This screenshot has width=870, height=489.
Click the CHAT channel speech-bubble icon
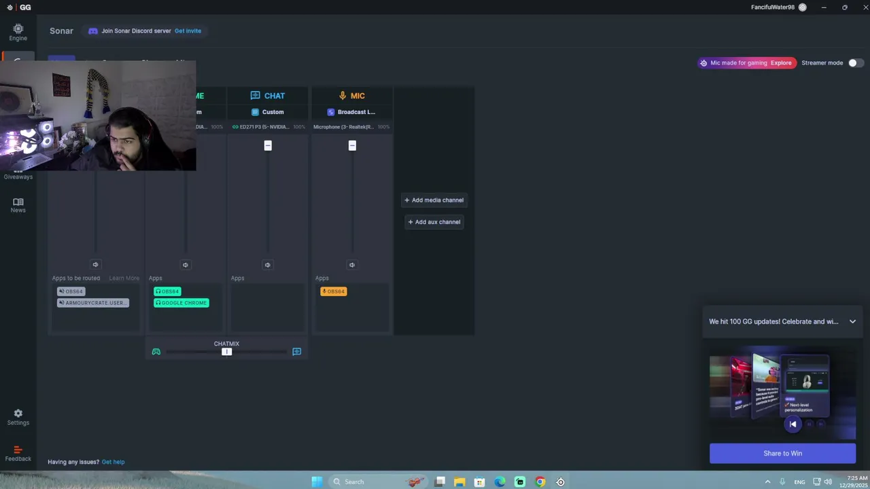255,96
